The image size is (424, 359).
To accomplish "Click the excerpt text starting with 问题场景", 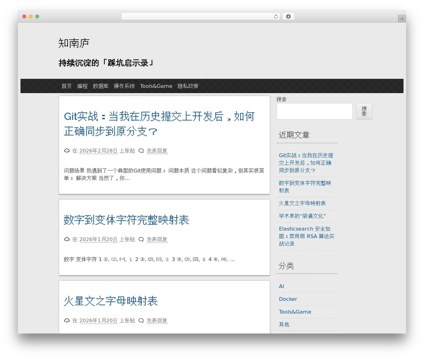I will pos(164,175).
